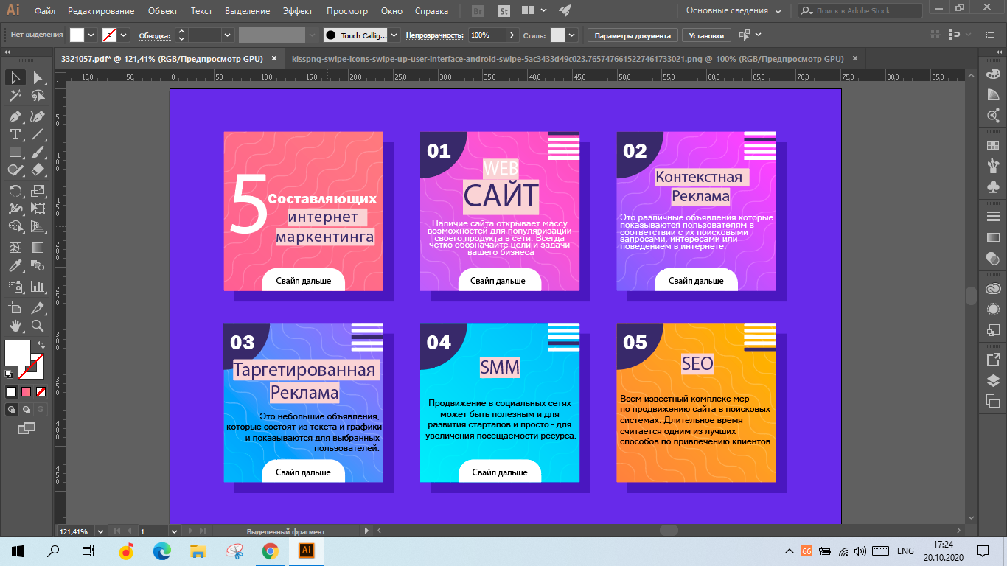The height and width of the screenshot is (566, 1007).
Task: Enable Draw Normal mode
Action: (12, 409)
